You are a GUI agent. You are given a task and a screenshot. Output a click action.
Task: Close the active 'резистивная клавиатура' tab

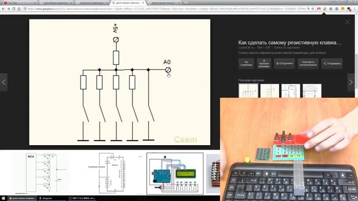tap(143, 3)
